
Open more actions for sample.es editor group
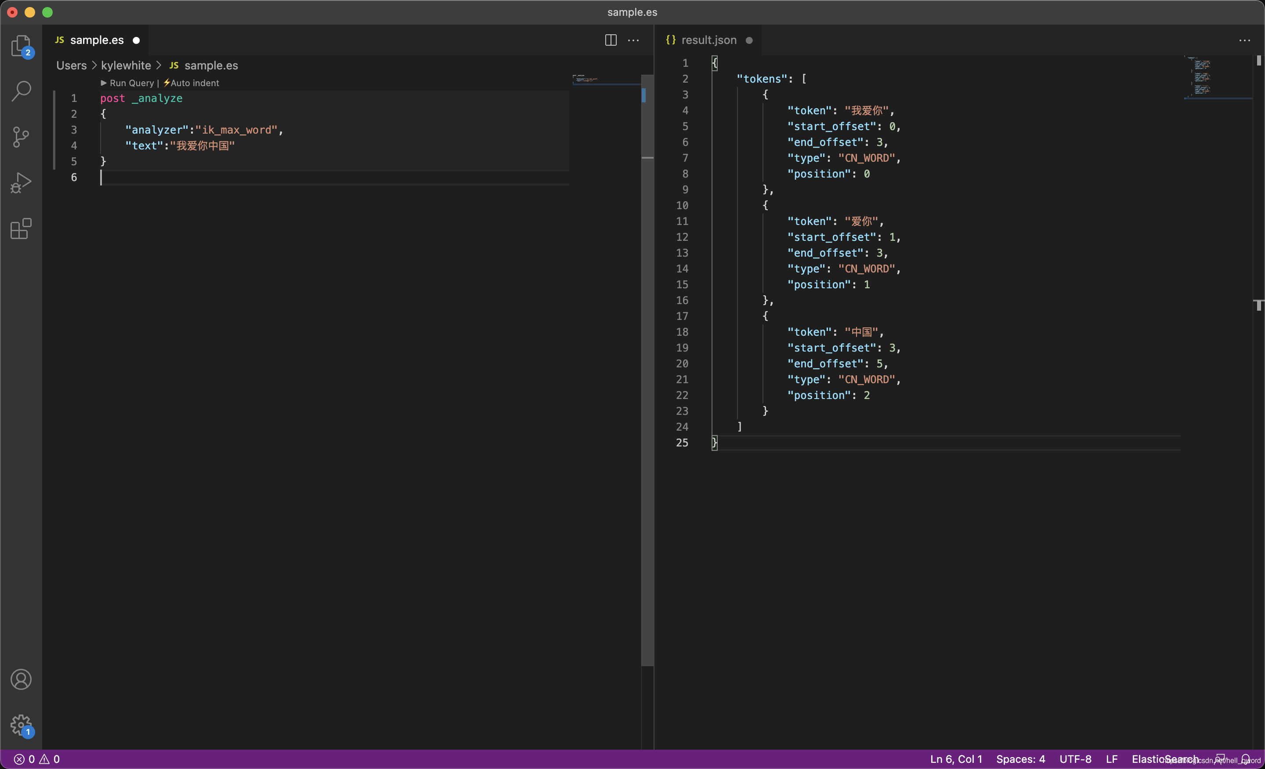tap(633, 40)
